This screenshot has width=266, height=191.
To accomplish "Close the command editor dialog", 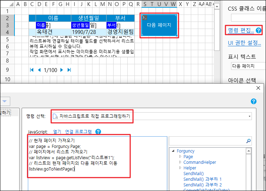I will (x=258, y=89).
